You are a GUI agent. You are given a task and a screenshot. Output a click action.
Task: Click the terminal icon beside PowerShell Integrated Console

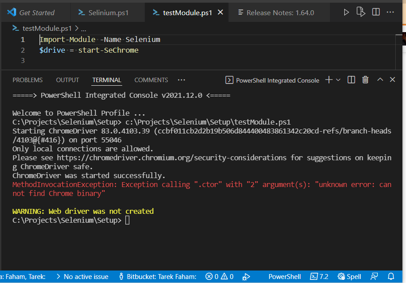click(230, 80)
